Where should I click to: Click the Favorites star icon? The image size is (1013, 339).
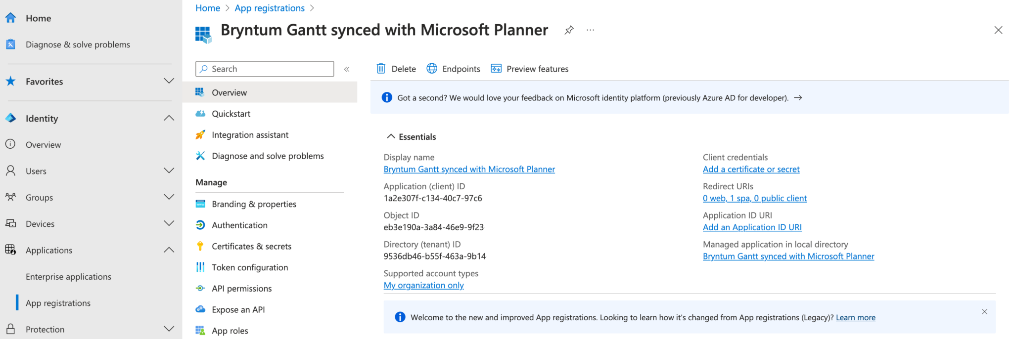[10, 81]
